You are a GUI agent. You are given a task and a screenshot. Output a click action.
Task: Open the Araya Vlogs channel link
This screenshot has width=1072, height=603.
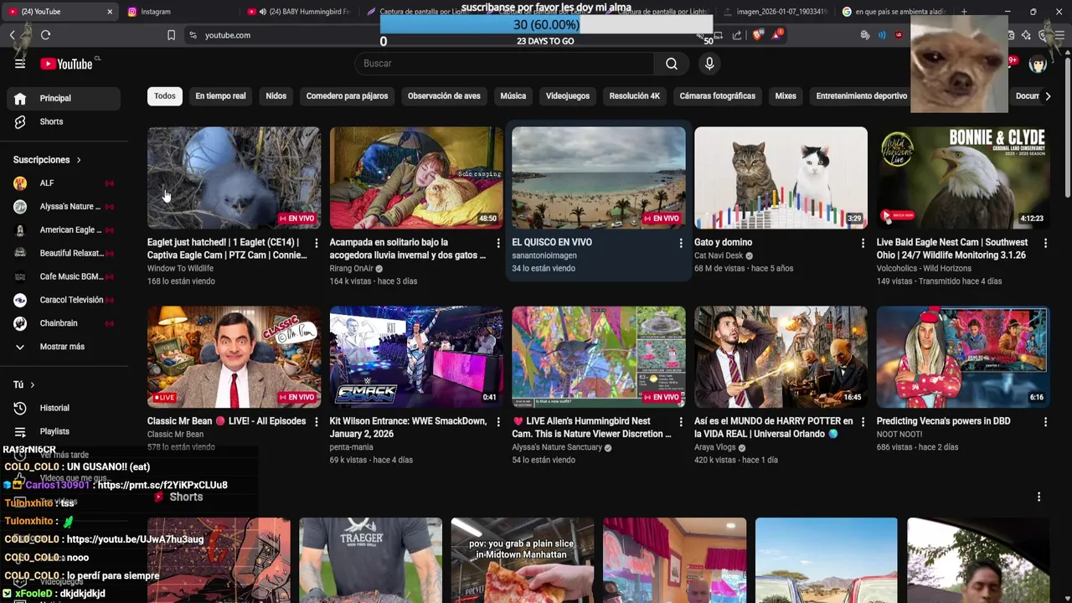[x=715, y=448]
